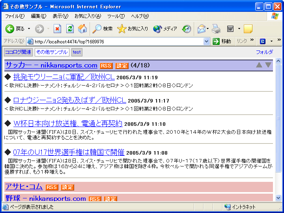
Task: Click the blue C toolbar icon
Action: [x=262, y=41]
